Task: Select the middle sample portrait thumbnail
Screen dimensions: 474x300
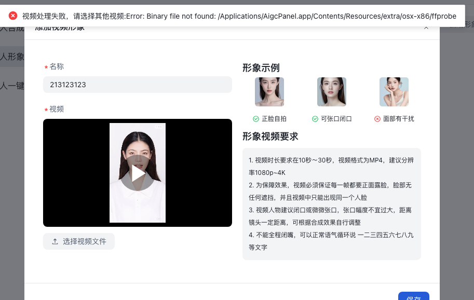Action: point(332,92)
